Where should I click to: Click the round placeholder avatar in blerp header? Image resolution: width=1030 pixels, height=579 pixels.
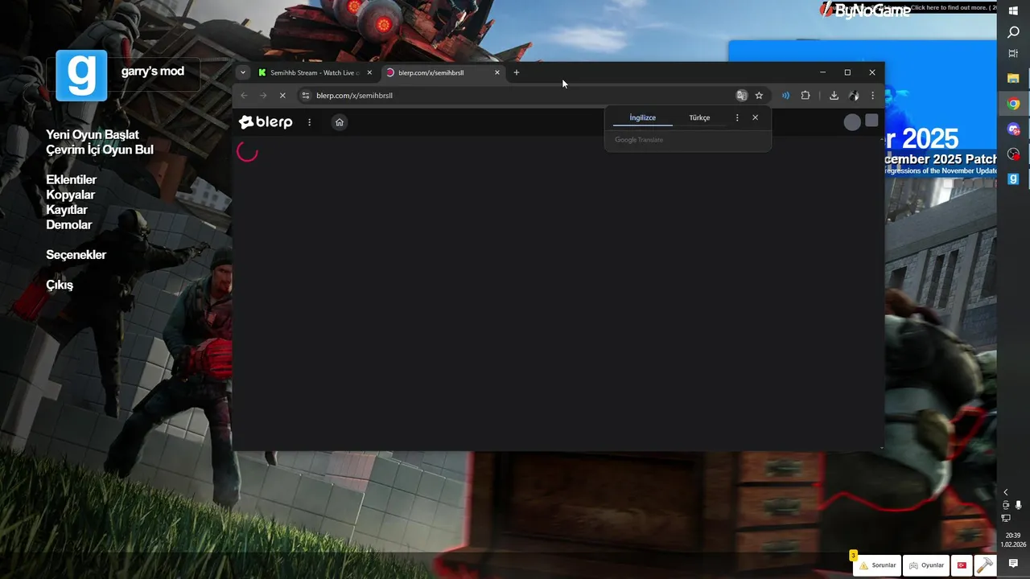click(852, 122)
